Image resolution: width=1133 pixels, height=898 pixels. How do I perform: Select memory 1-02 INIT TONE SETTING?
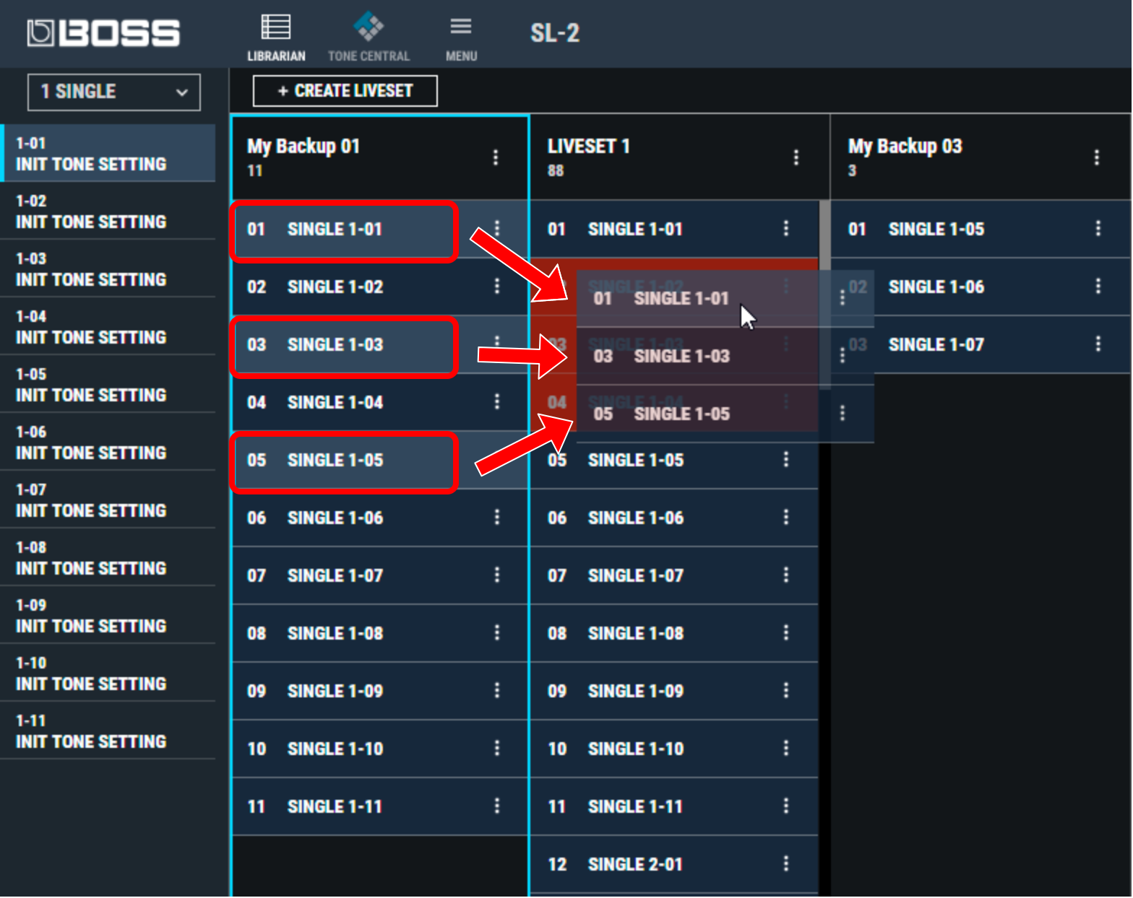108,211
